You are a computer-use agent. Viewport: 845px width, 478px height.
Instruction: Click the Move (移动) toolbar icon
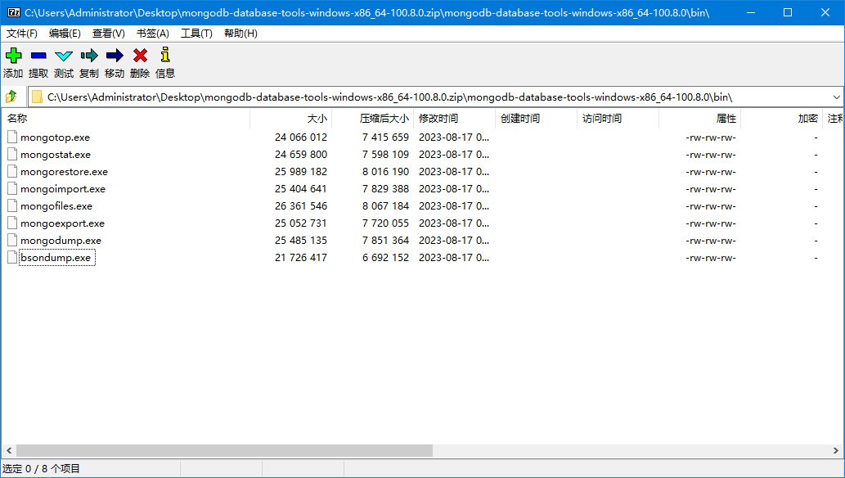[115, 55]
